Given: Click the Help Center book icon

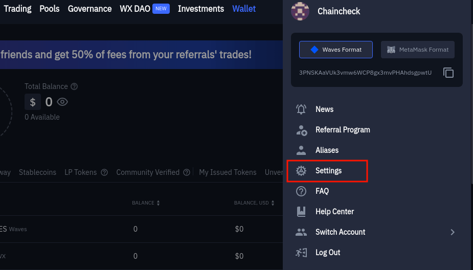Looking at the screenshot, I should tap(301, 212).
